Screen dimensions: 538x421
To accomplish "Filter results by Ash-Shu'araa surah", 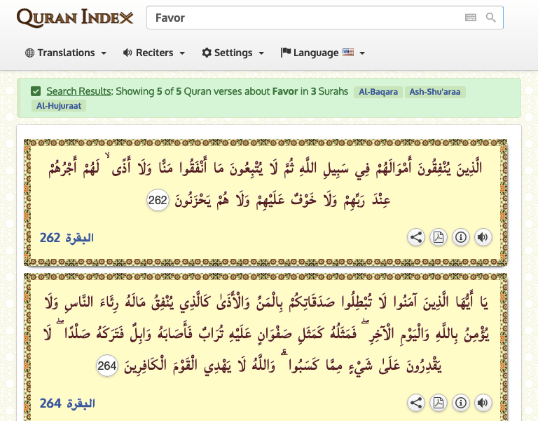I will coord(435,92).
